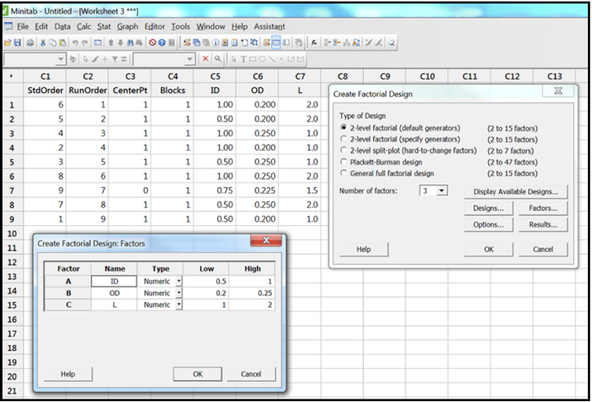Click the Redo arrow icon
The height and width of the screenshot is (402, 592).
click(85, 42)
